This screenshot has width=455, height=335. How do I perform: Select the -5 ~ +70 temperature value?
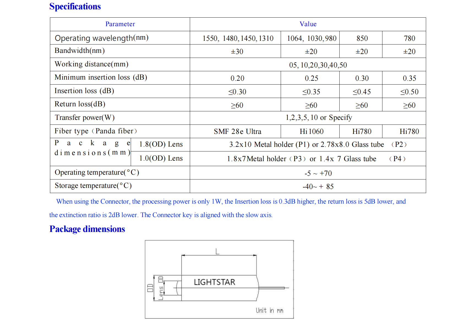pyautogui.click(x=318, y=173)
